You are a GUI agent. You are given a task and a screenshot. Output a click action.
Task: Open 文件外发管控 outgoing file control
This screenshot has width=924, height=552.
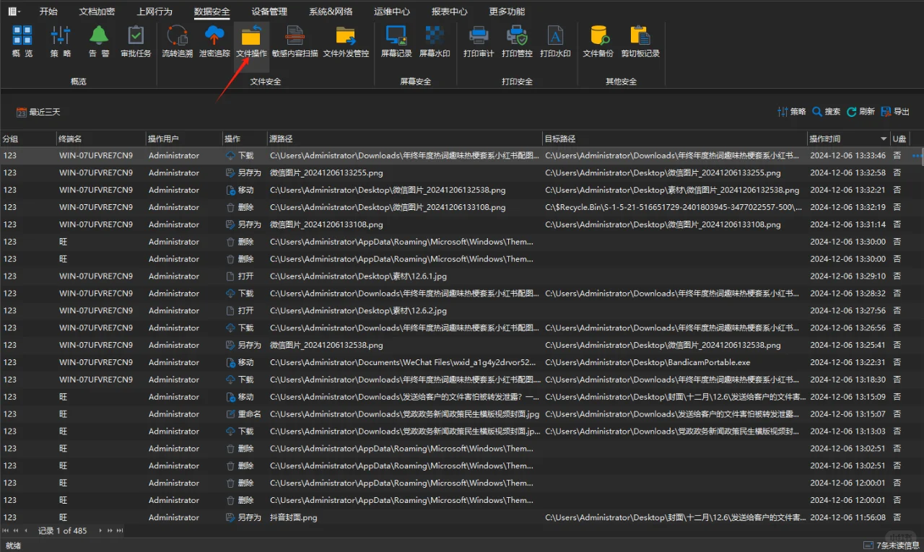[x=346, y=42]
